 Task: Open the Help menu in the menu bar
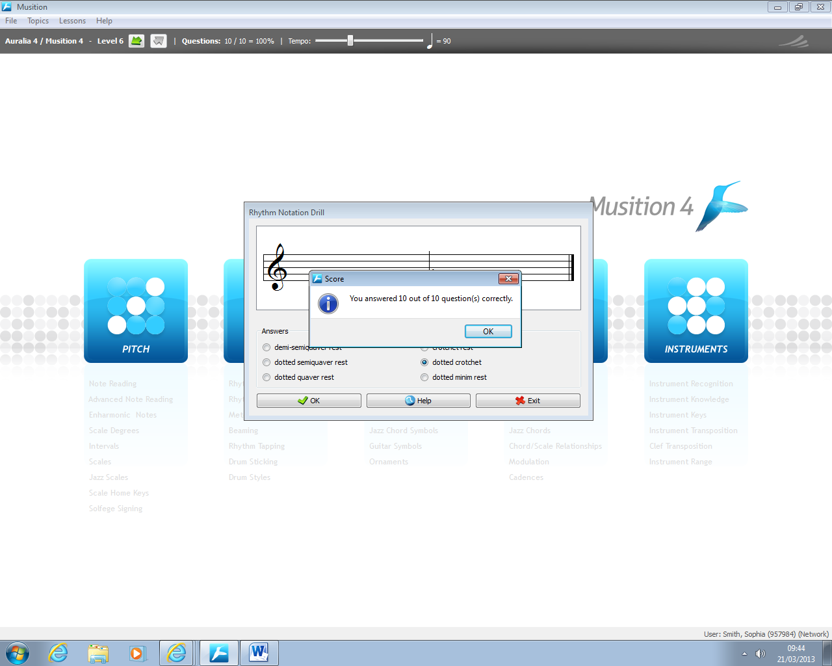[104, 21]
